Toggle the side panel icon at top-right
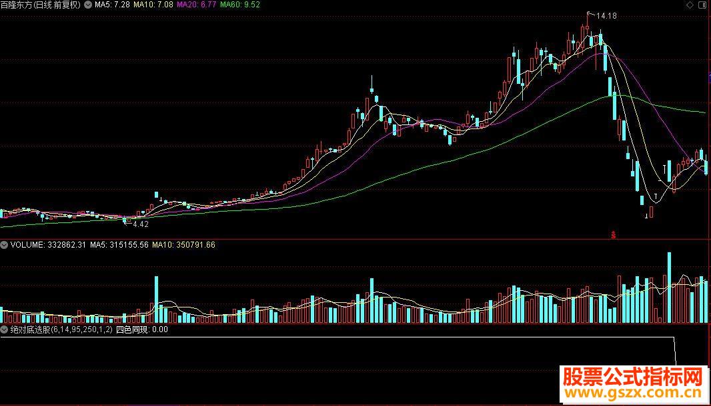This screenshot has height=406, width=711. (x=702, y=5)
